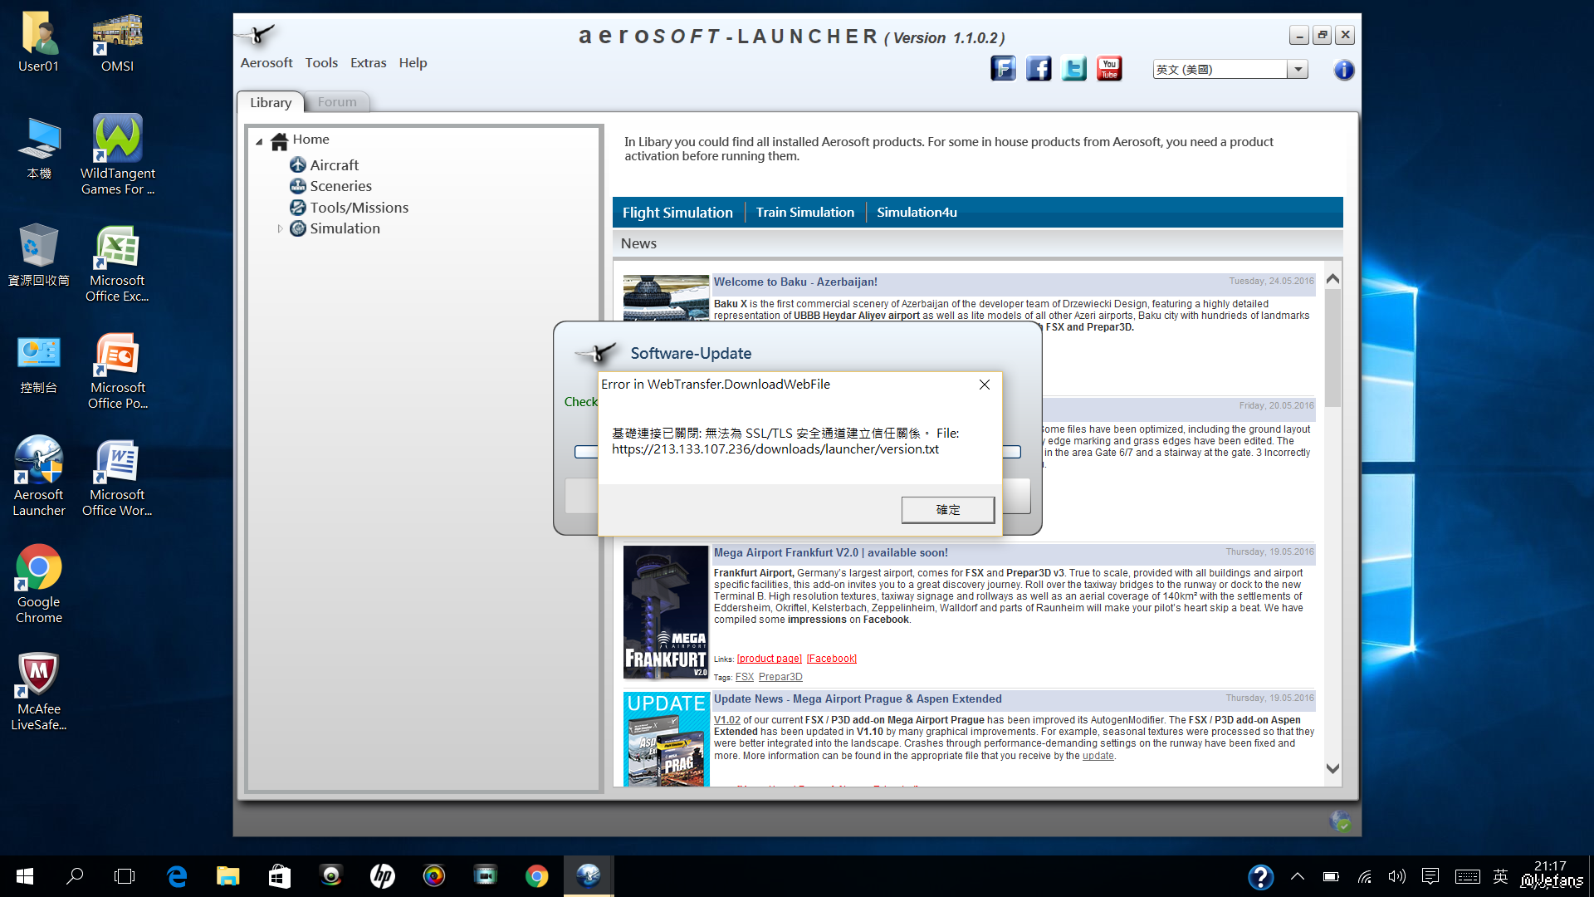Viewport: 1594px width, 897px height.
Task: Open Microsoft Edge from the taskbar
Action: pos(177,876)
